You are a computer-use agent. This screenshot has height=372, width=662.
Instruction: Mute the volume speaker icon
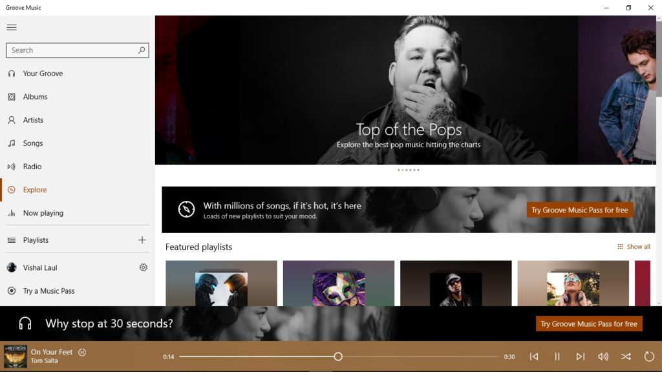pyautogui.click(x=603, y=356)
